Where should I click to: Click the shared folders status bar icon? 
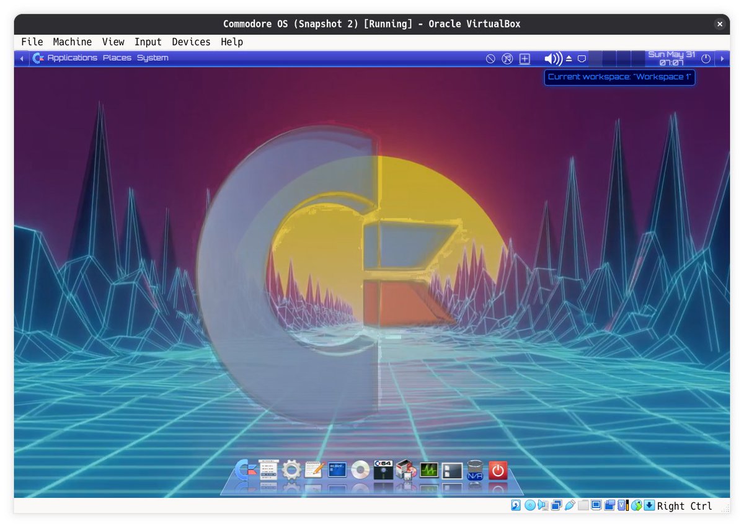(x=583, y=505)
